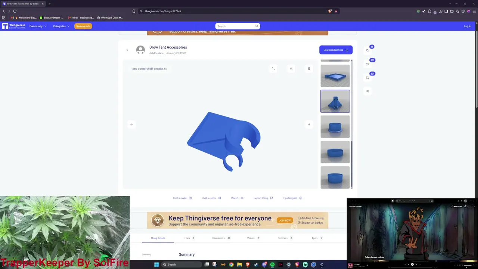Screen dimensions: 478x269
Task: Go to previous track in Spotify
Action: pos(408,265)
